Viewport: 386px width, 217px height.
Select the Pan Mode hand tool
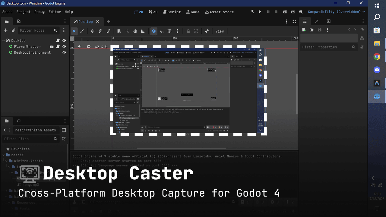coord(135,31)
